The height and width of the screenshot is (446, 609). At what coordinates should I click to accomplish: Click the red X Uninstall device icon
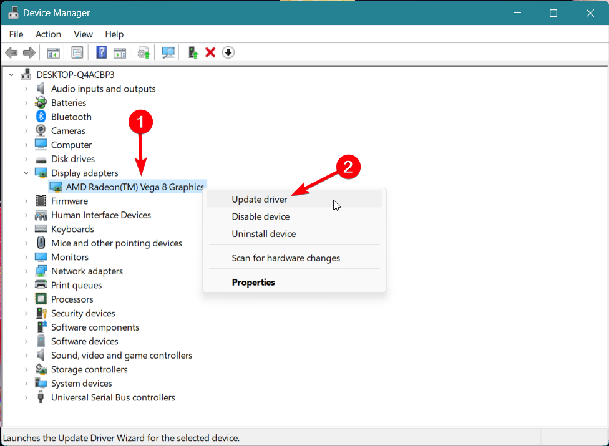click(210, 52)
